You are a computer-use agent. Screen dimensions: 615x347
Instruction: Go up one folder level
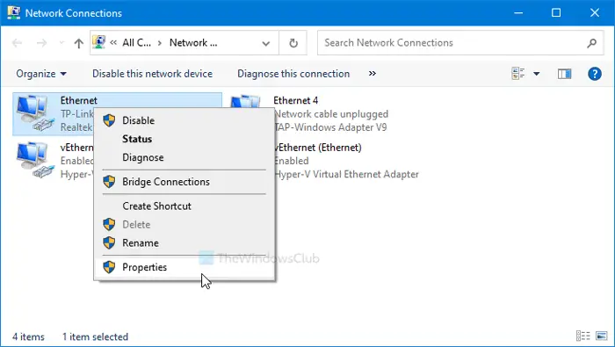click(79, 43)
